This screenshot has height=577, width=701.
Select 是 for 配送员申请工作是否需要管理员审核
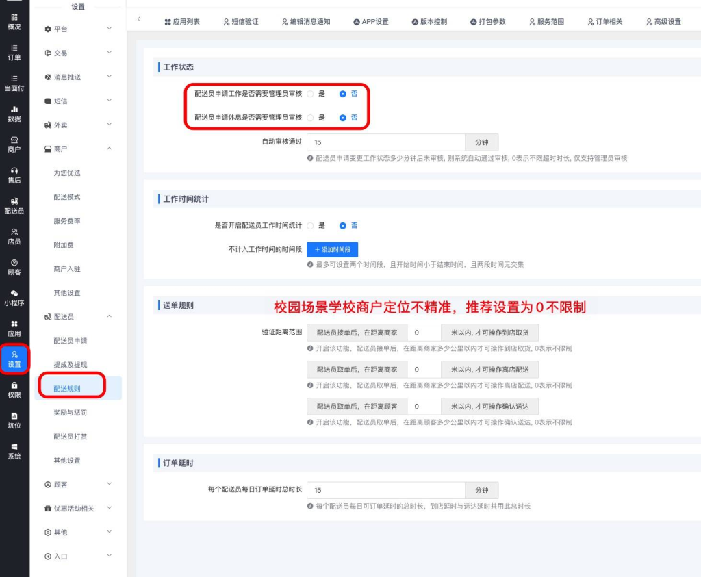click(x=310, y=94)
